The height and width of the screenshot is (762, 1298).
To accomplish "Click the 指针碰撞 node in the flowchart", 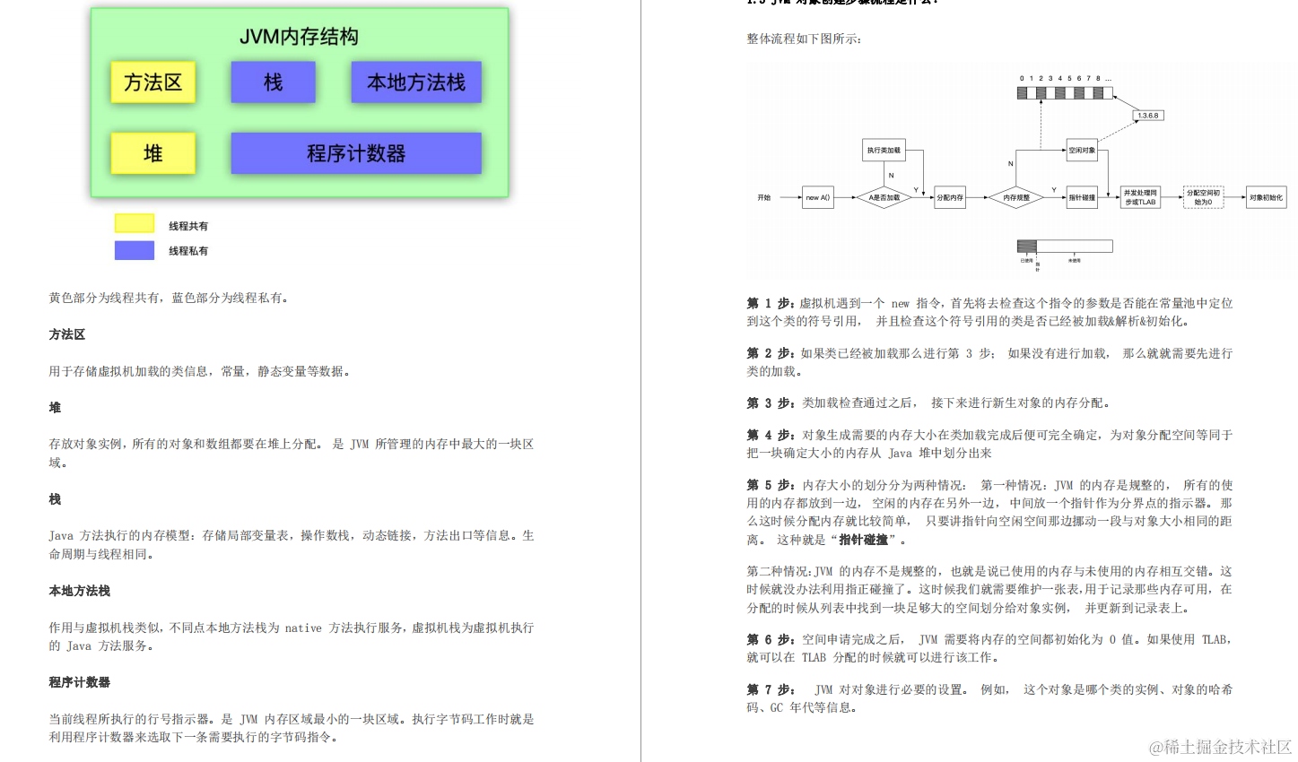I will pyautogui.click(x=1082, y=197).
